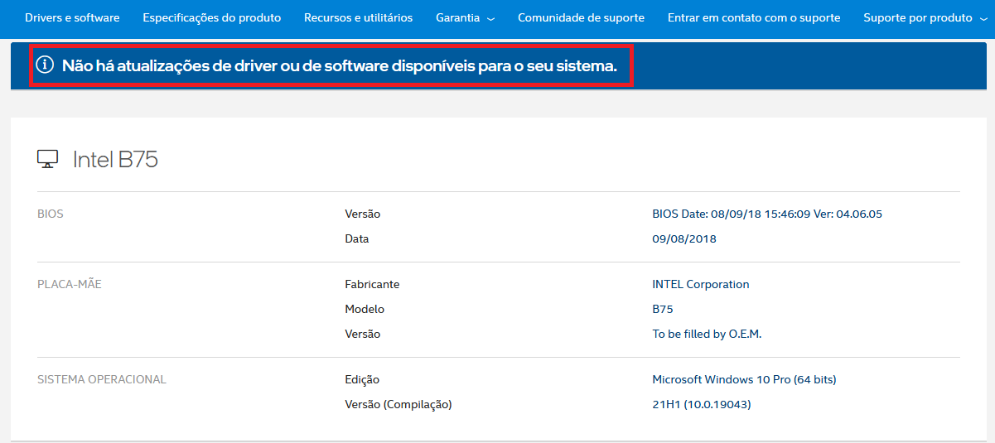The height and width of the screenshot is (443, 995).
Task: Click the Edição field label
Action: tap(362, 379)
